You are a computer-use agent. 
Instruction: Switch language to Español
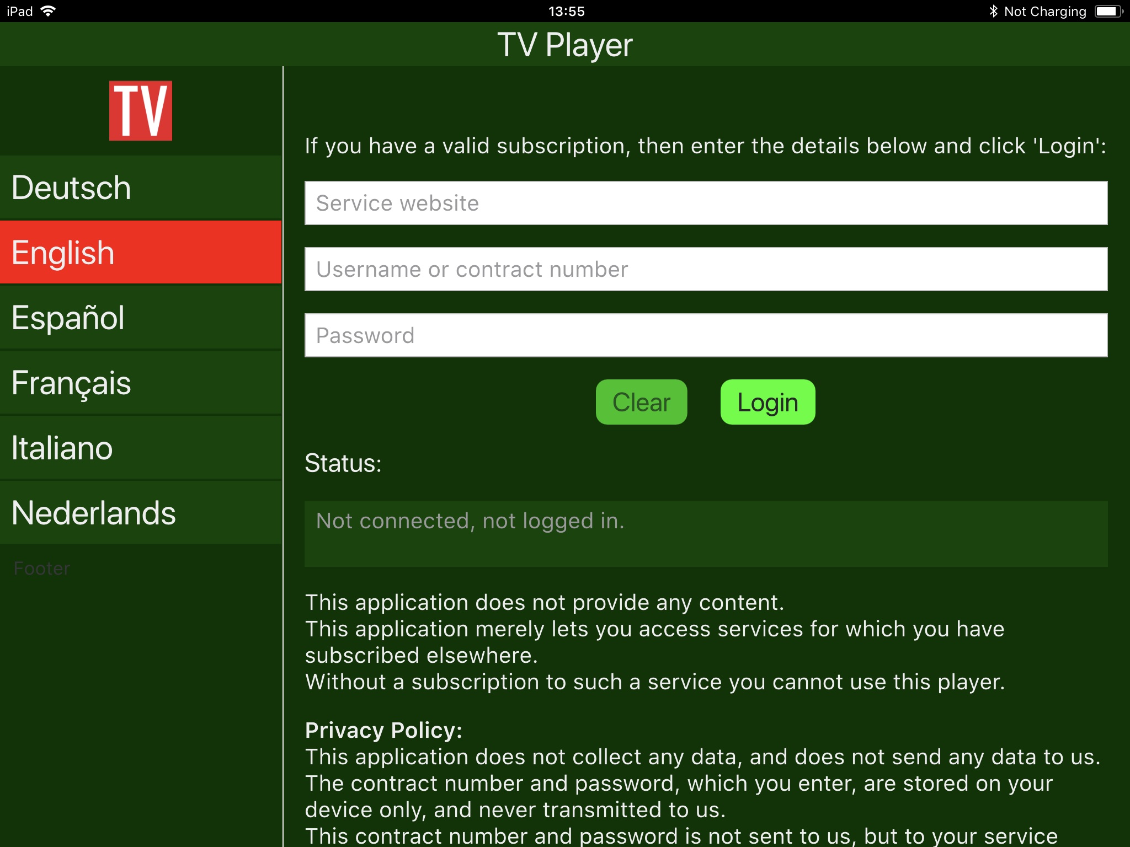[141, 318]
